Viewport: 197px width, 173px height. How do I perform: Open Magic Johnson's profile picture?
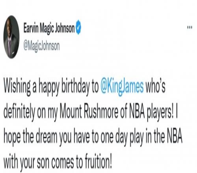click(x=11, y=37)
